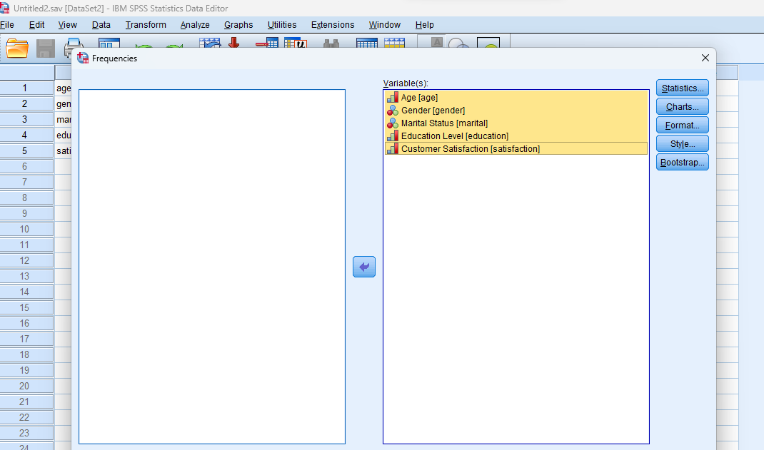Open the Format dialog
This screenshot has height=450, width=764.
pos(682,125)
